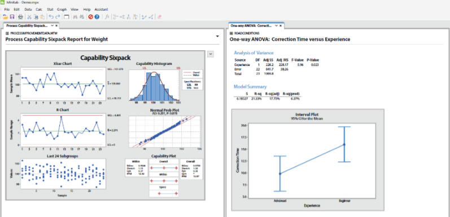
Task: Open the Stat menu
Action: click(50, 10)
